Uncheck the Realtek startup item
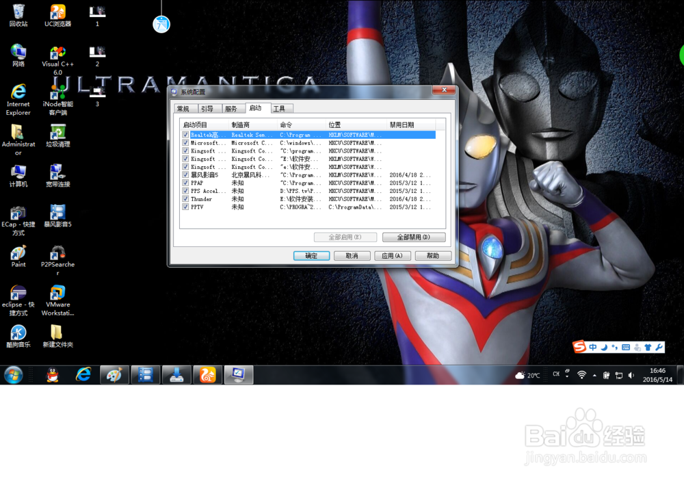 point(185,135)
